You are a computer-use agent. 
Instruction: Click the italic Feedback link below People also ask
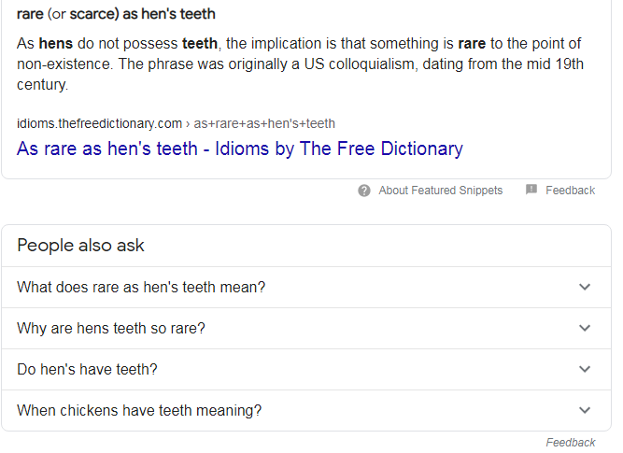click(570, 443)
